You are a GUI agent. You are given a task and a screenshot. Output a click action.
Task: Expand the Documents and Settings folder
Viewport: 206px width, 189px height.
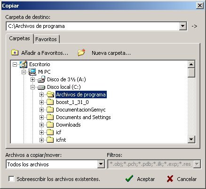41,117
